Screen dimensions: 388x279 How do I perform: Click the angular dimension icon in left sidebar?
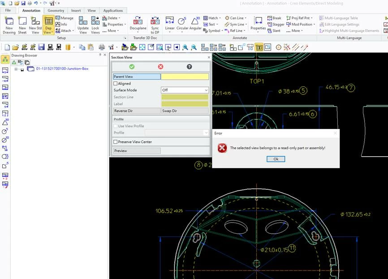coord(5,122)
